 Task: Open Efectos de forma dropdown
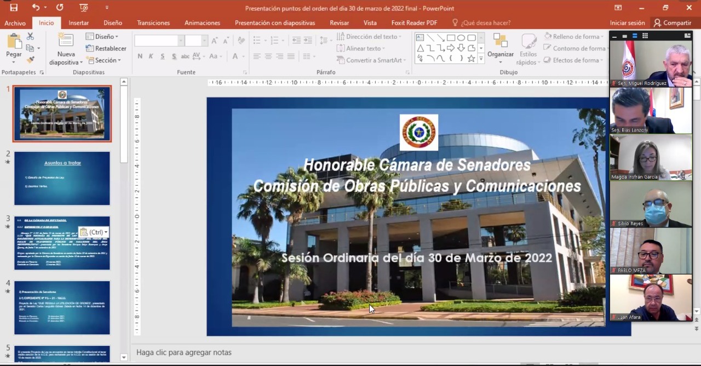[573, 60]
